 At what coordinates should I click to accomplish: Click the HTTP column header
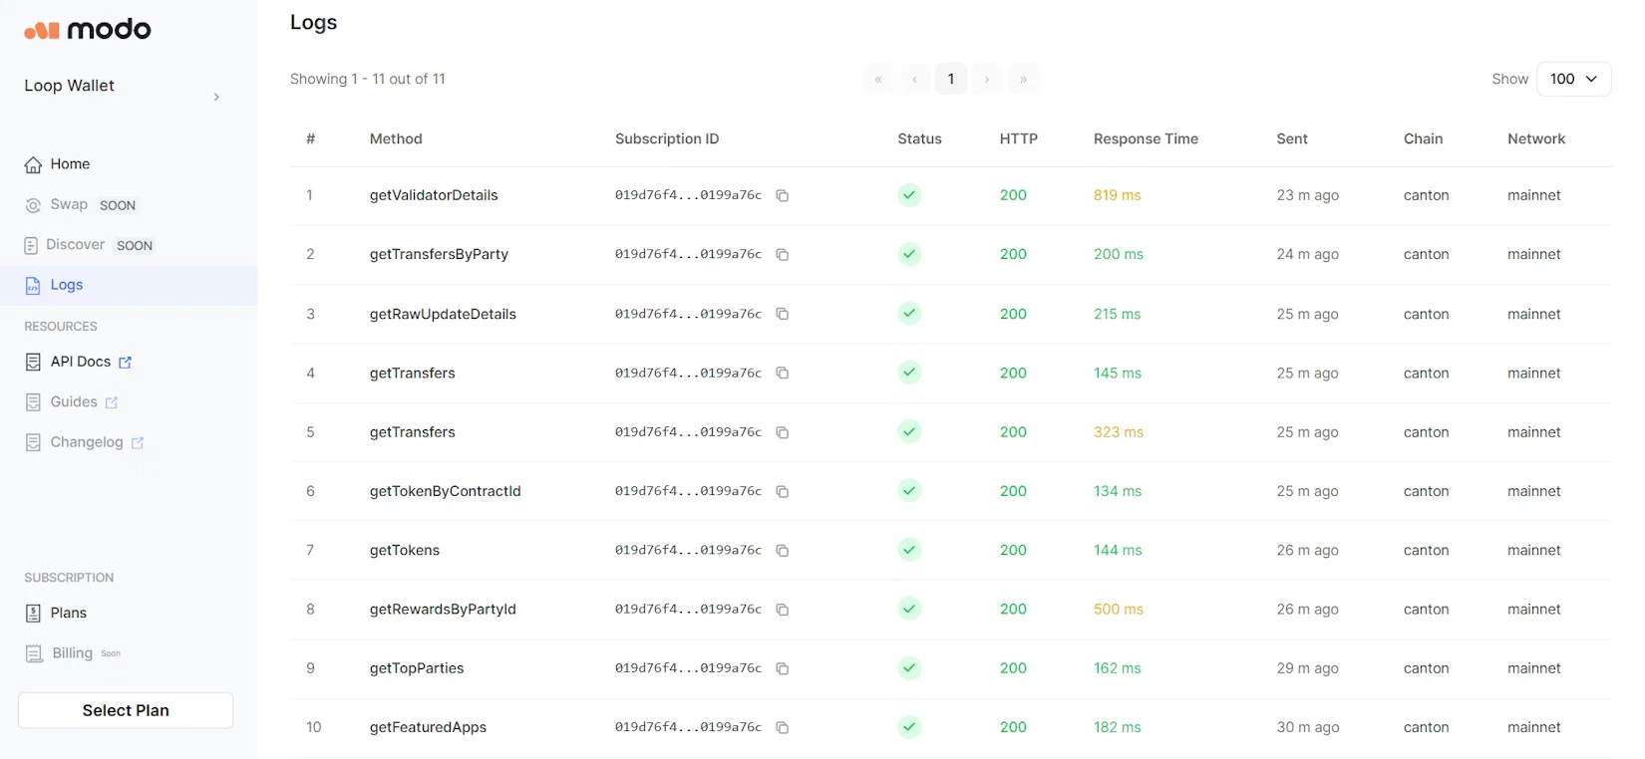(x=1018, y=138)
